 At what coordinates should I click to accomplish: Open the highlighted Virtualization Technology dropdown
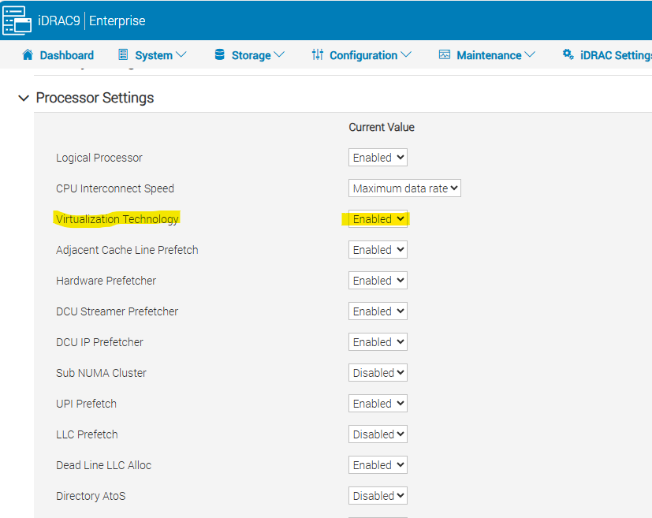click(377, 218)
